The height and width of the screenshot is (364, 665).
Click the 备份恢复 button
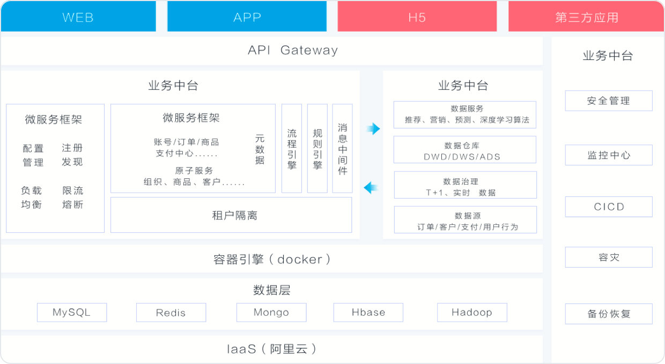point(609,314)
